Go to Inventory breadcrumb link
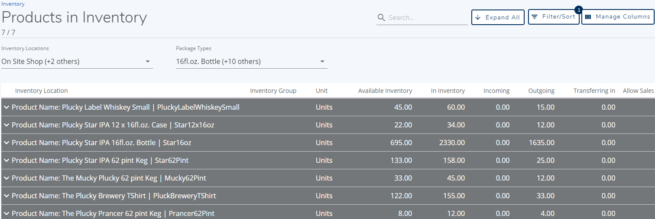This screenshot has width=655, height=219. [13, 4]
